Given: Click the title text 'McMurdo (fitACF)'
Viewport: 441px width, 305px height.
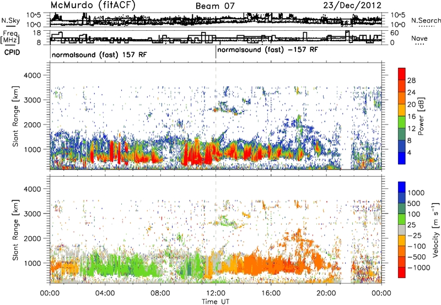Looking at the screenshot, I should 93,6.
